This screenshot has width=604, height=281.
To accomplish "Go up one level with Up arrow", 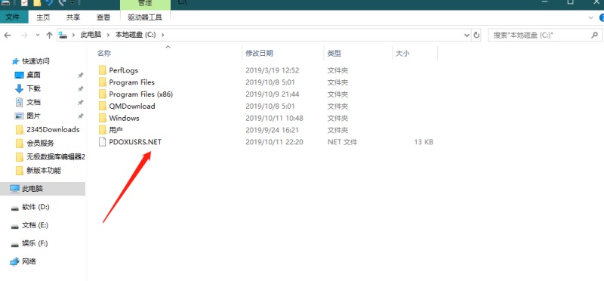I will pos(49,35).
